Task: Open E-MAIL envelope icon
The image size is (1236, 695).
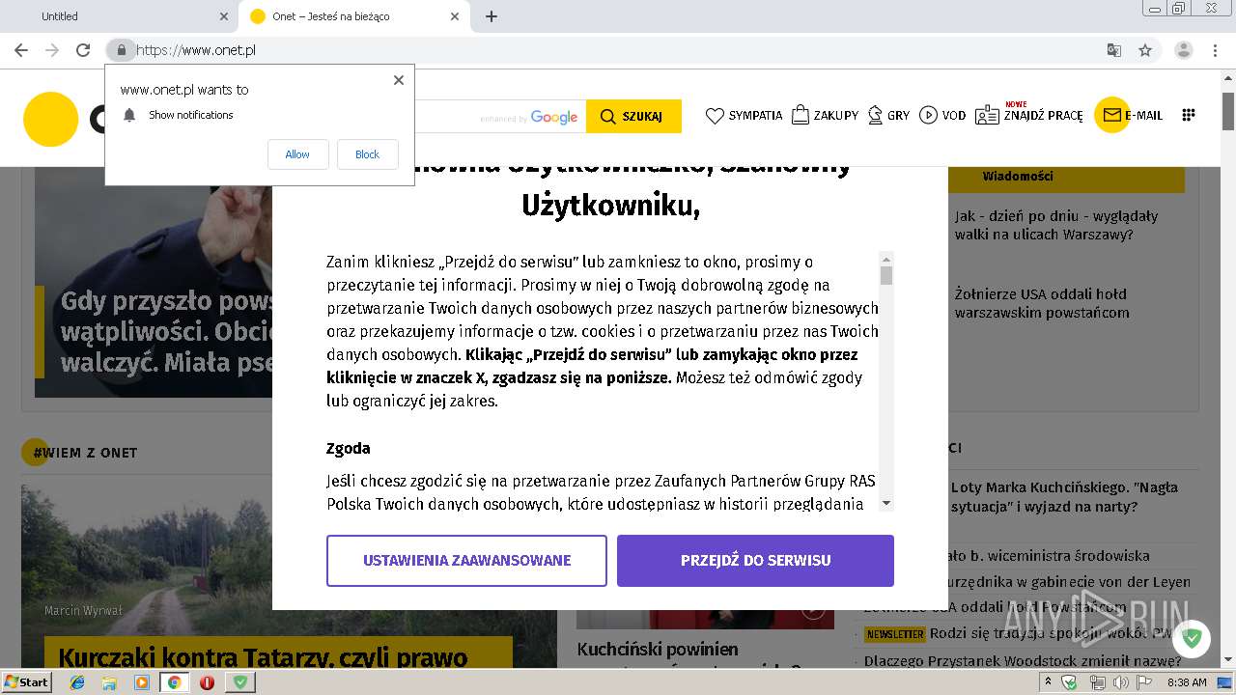Action: pos(1111,115)
